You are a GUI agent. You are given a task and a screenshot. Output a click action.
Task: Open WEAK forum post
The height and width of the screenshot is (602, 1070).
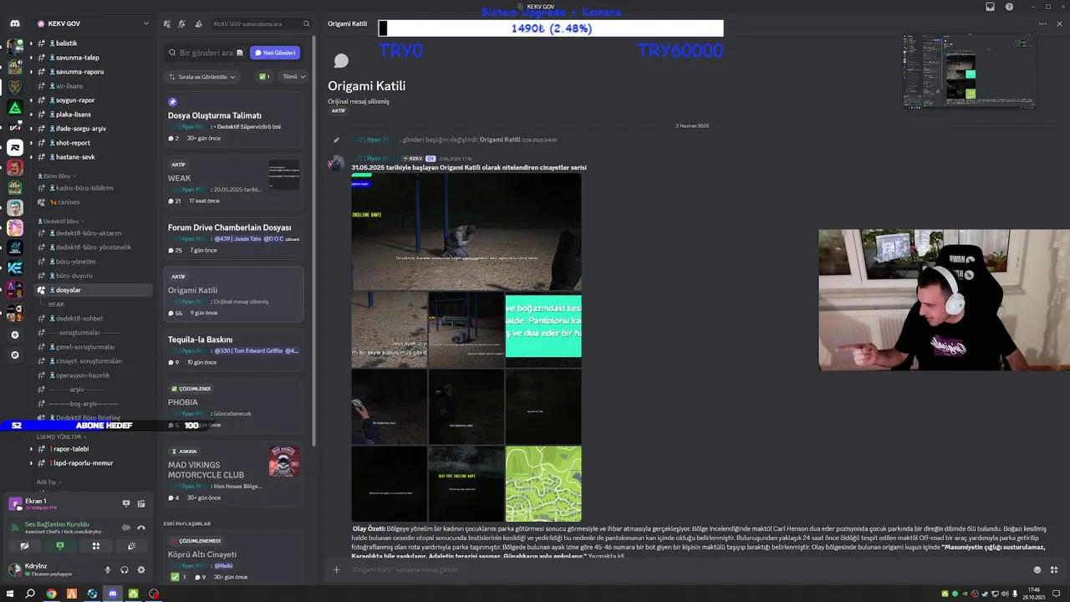click(233, 182)
